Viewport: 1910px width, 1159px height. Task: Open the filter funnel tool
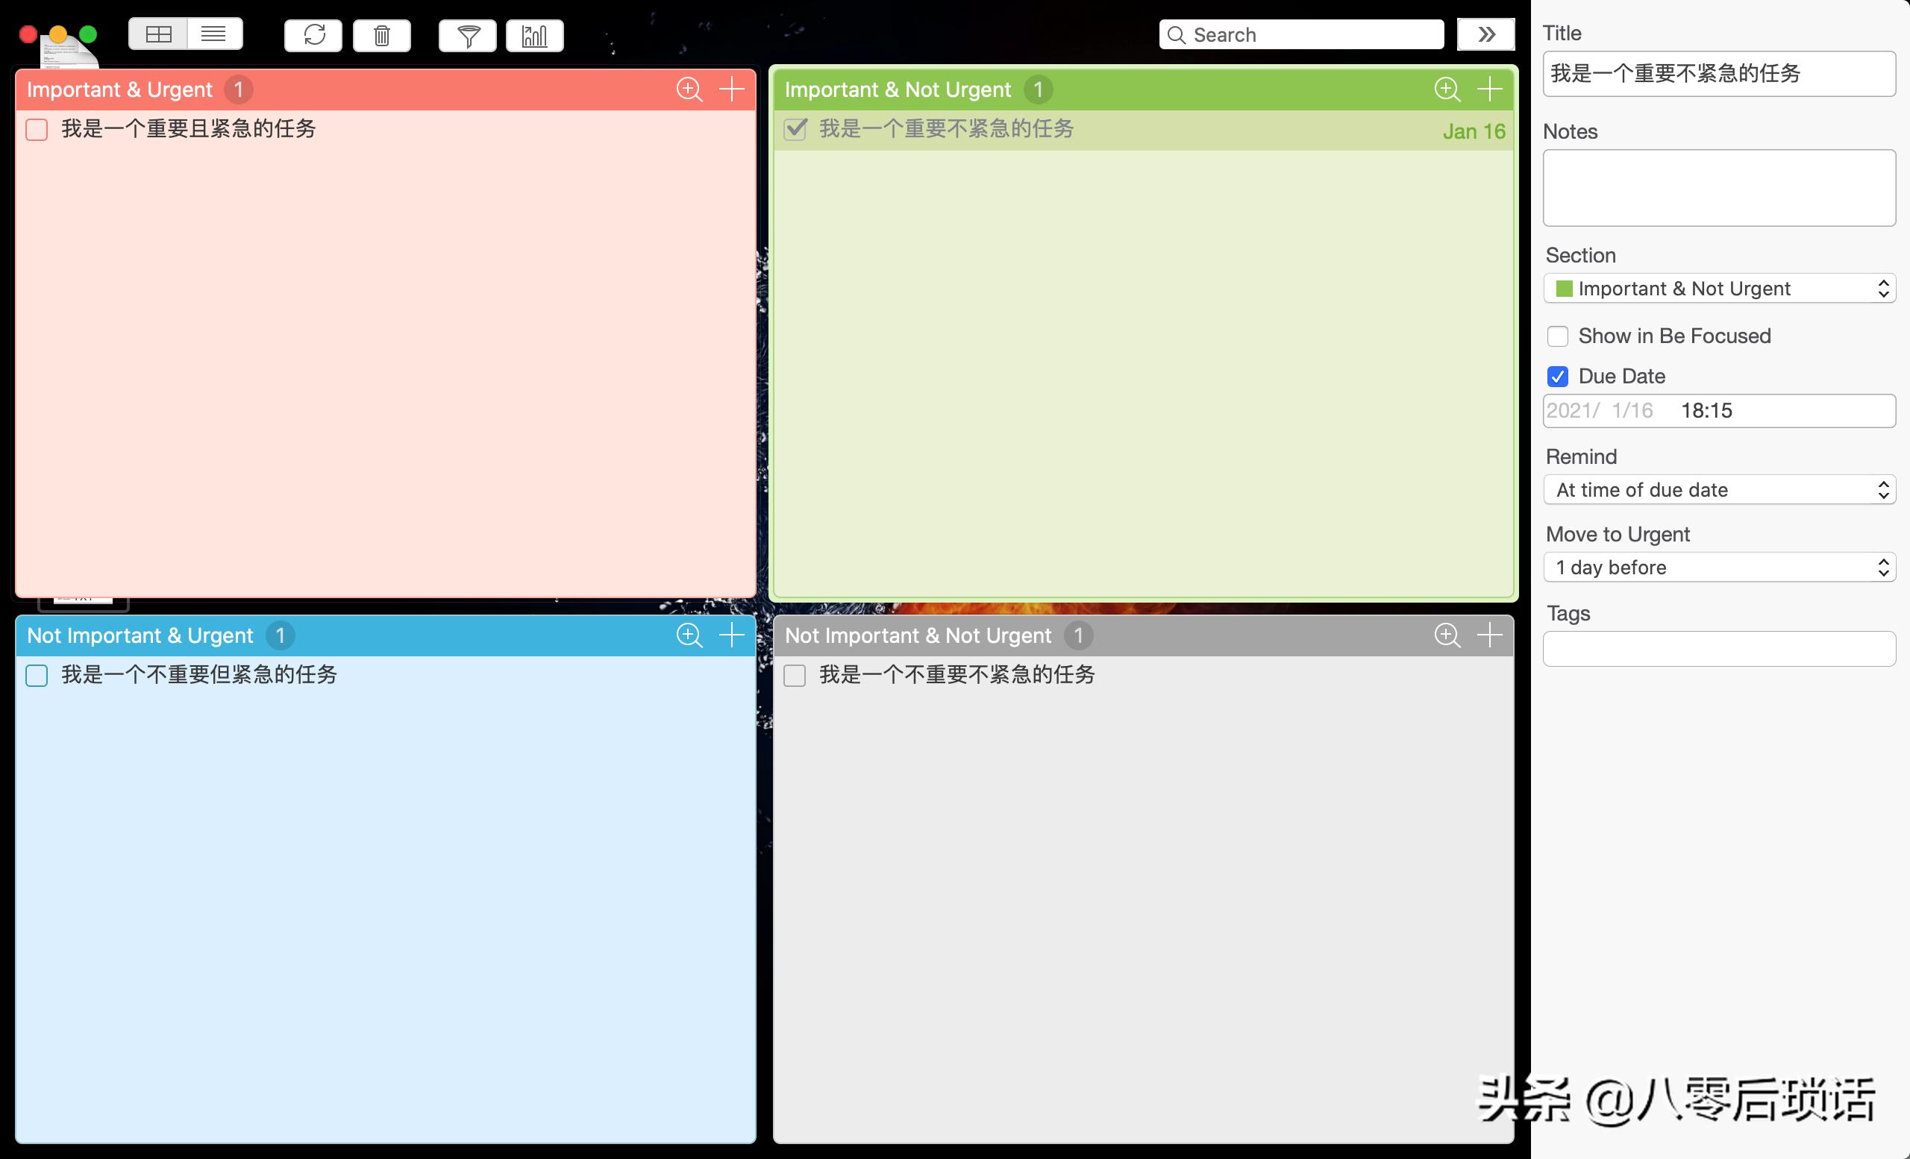tap(467, 36)
